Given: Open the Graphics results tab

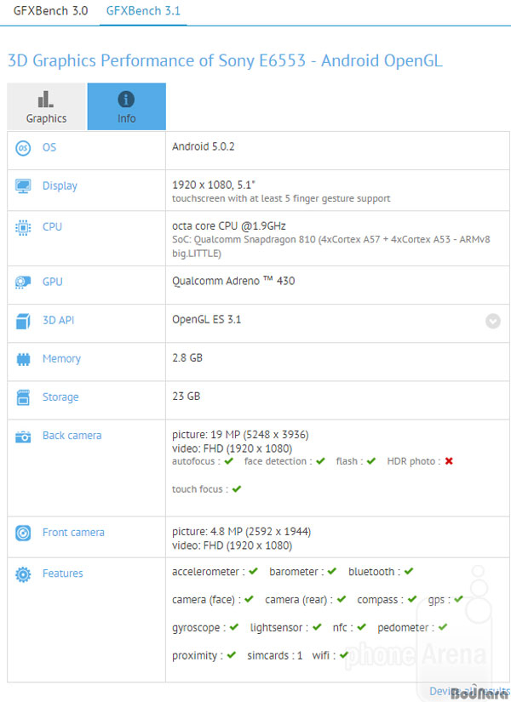Looking at the screenshot, I should tap(46, 106).
